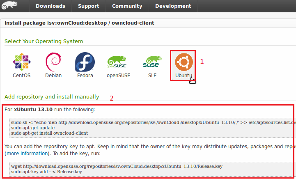296x179 pixels.
Task: Click the 'xUbuntu 13.10' bold text
Action: (33, 110)
